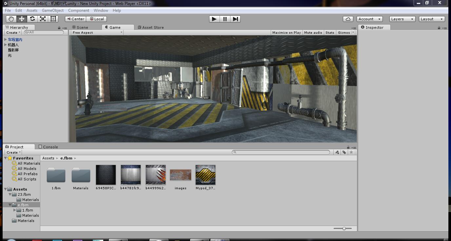Open the Layout dropdown
Screen dimensions: 451x241
(432, 19)
